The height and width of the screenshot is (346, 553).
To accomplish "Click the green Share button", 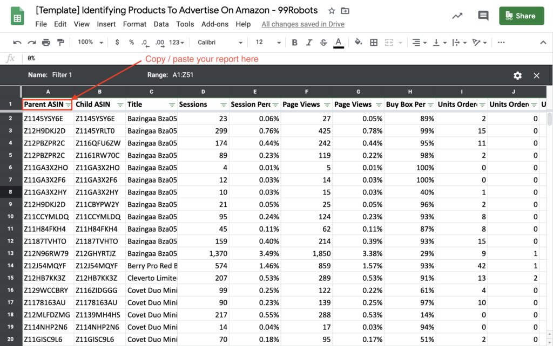I will (x=521, y=16).
